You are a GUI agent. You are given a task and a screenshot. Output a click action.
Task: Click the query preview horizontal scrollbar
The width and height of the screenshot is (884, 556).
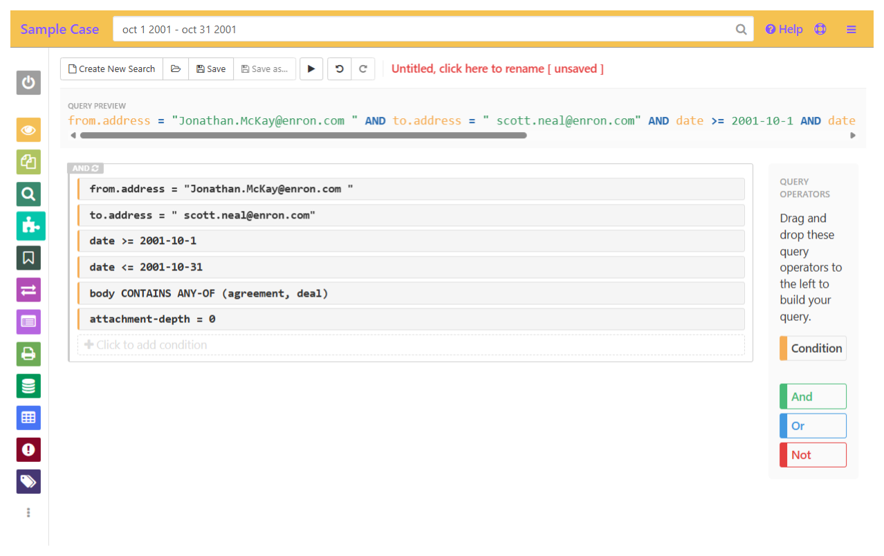[x=303, y=136]
